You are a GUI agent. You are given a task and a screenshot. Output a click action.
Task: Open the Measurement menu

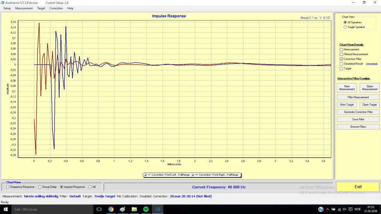coord(24,8)
